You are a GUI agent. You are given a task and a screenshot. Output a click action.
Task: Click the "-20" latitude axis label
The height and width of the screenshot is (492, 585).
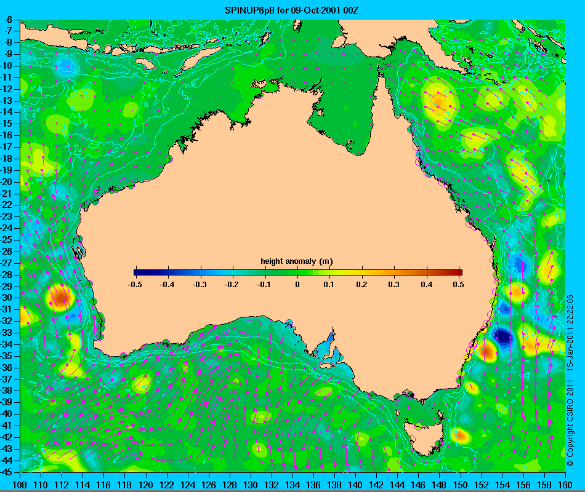point(7,182)
